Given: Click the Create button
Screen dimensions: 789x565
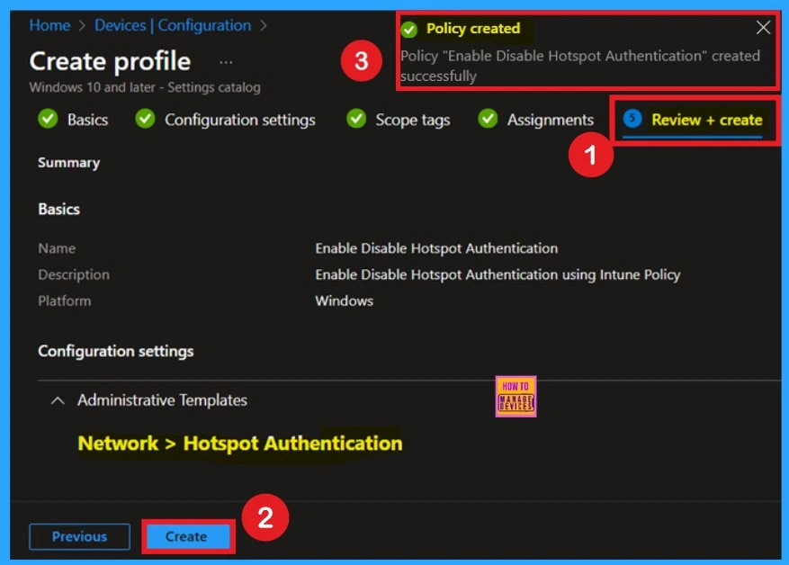Looking at the screenshot, I should point(187,536).
